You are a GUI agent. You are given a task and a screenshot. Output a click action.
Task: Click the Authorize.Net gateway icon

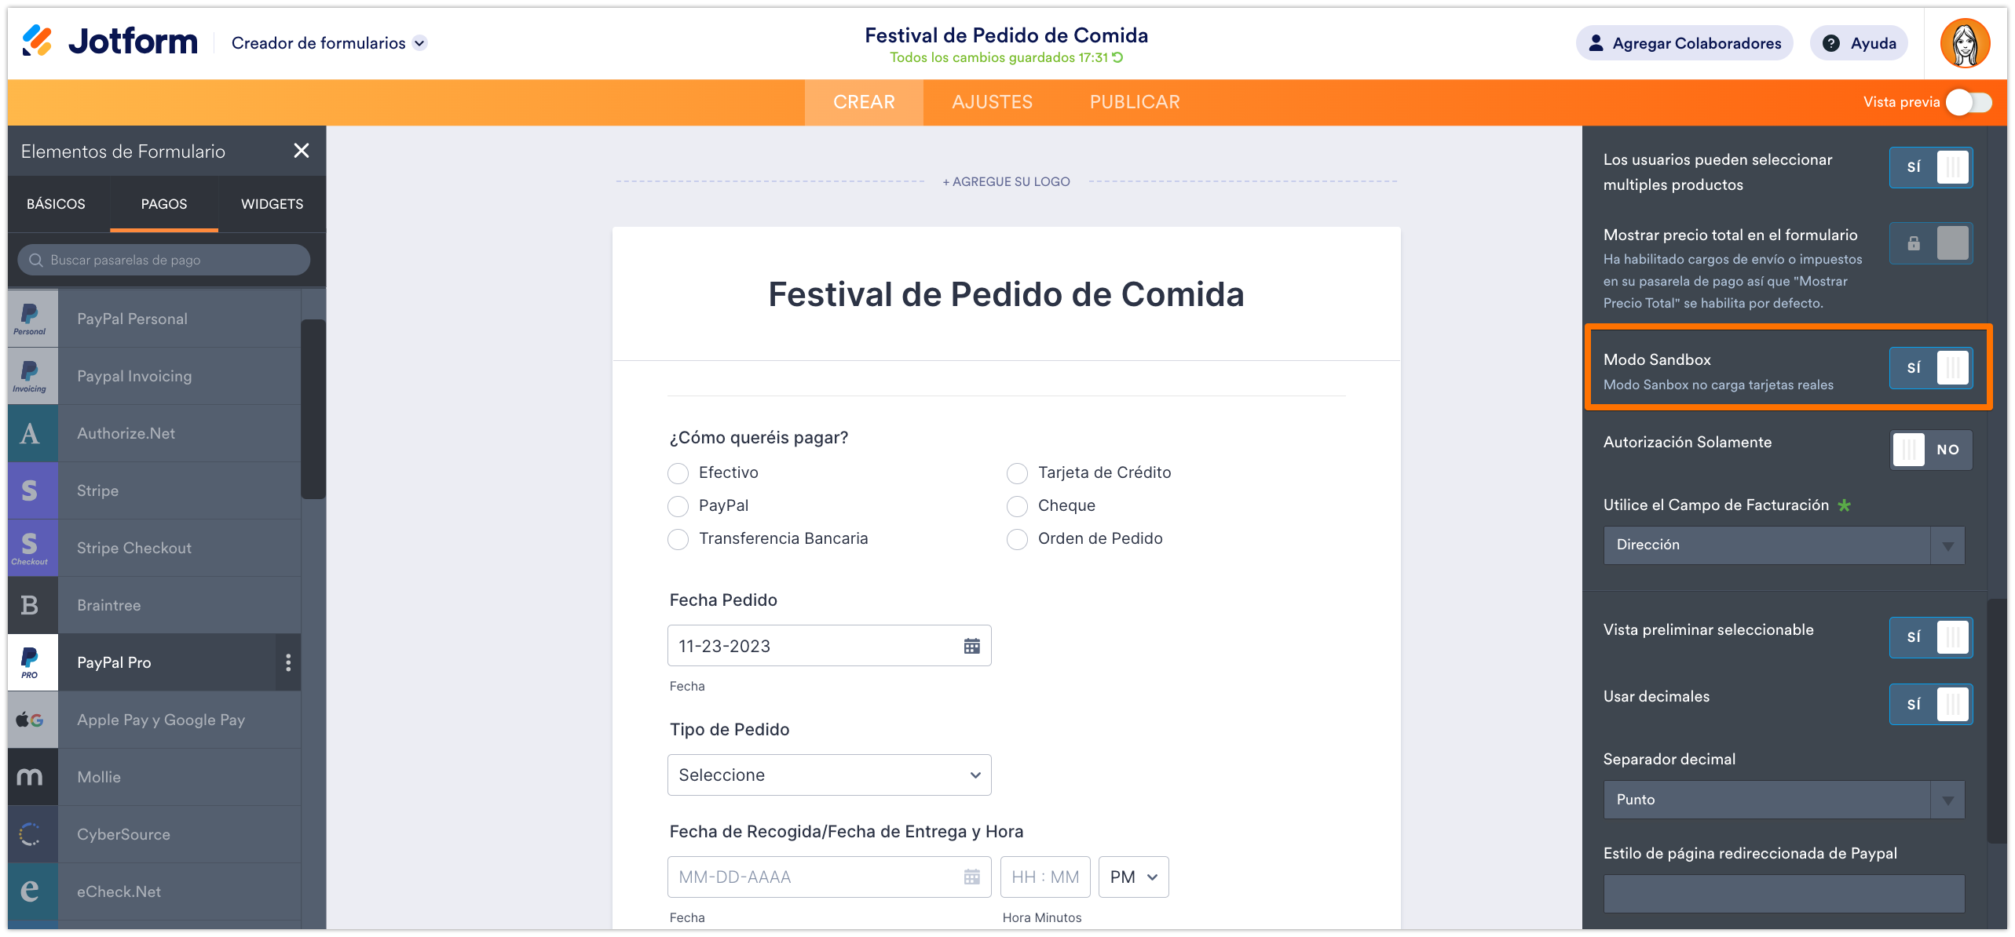pyautogui.click(x=30, y=433)
